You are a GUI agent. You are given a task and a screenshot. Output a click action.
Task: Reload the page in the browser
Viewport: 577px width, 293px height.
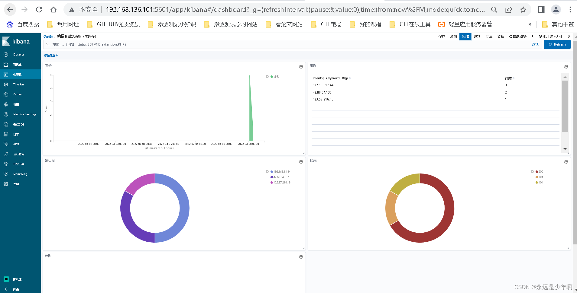[39, 10]
